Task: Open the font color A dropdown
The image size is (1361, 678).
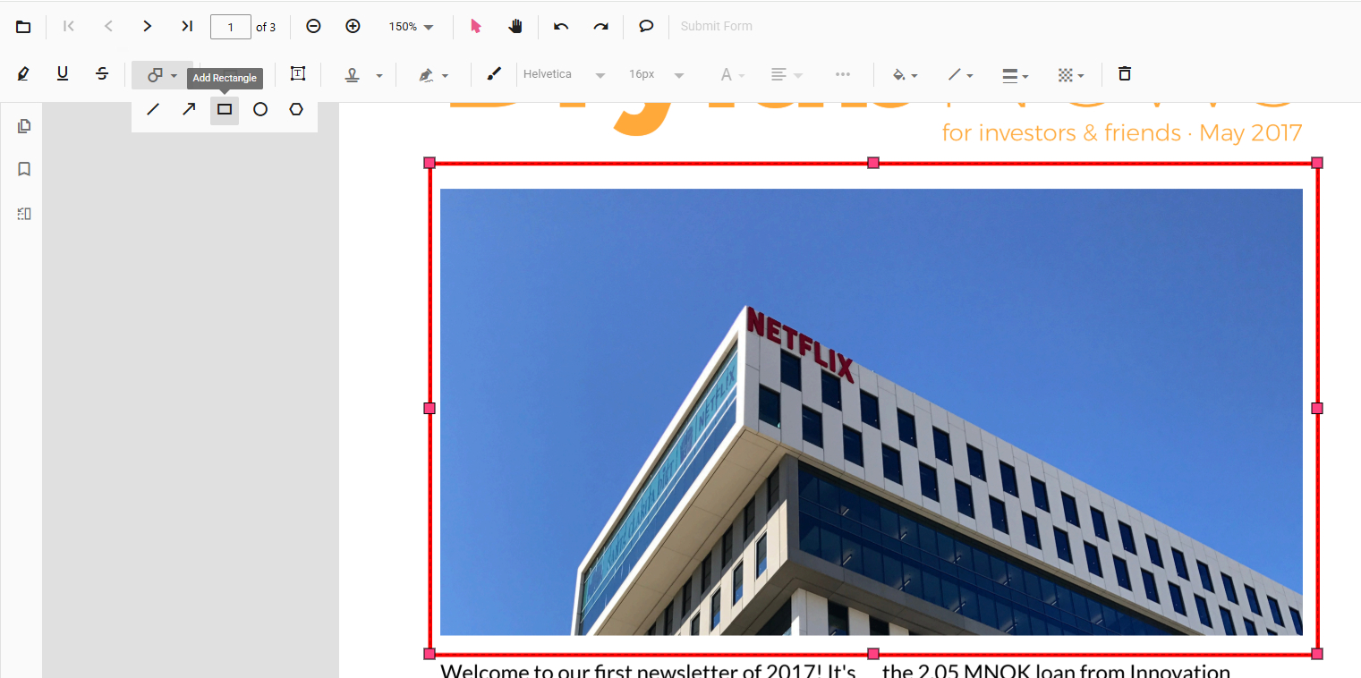Action: (732, 75)
